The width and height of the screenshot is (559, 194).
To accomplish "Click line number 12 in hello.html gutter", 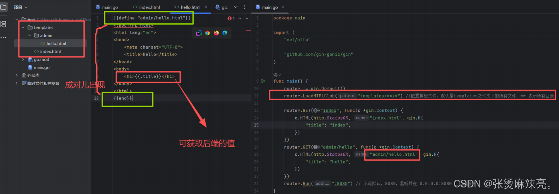I will (96, 98).
